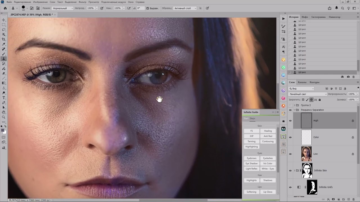Select the Move tool
Image resolution: width=360 pixels, height=202 pixels.
click(x=4, y=20)
